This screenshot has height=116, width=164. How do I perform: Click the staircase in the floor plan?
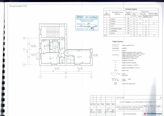[x=53, y=31]
